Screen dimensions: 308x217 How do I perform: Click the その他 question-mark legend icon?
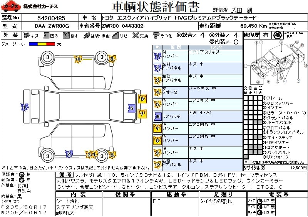tap(156, 35)
